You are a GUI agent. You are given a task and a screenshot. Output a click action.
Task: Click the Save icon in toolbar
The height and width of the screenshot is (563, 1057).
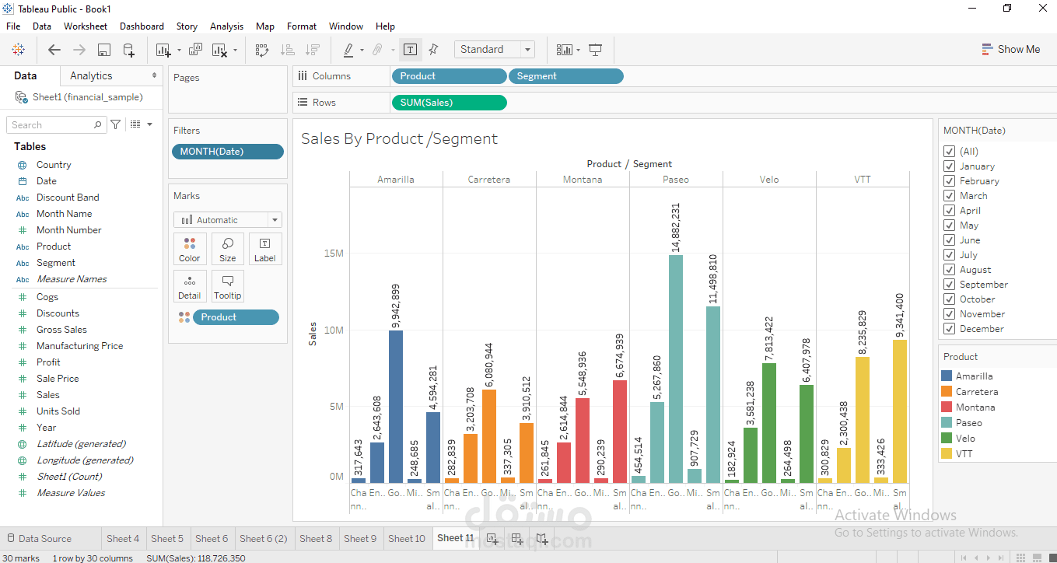pos(104,50)
